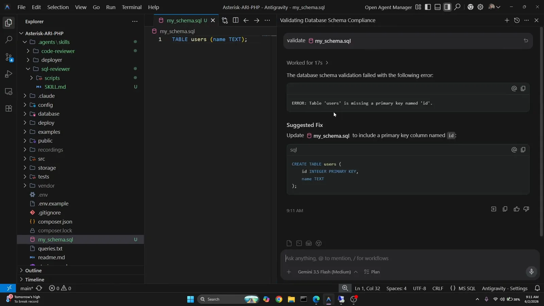Toggle the secondary side bar

pyautogui.click(x=447, y=7)
